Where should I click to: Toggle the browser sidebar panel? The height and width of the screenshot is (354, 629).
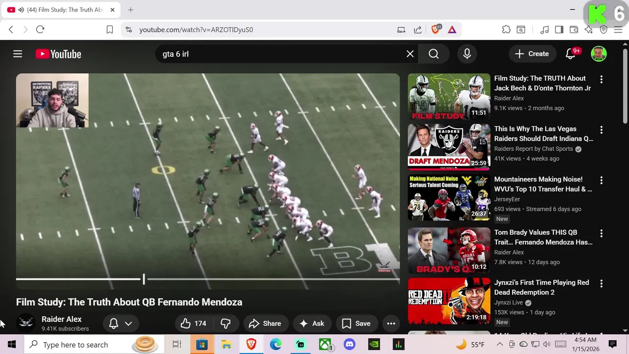559,29
